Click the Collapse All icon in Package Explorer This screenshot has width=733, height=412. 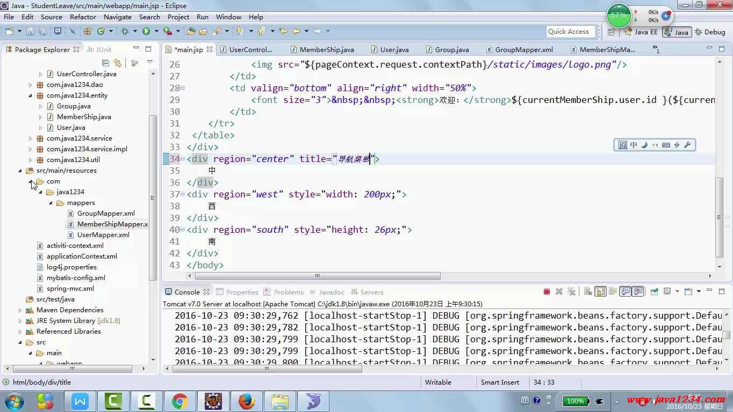pyautogui.click(x=105, y=63)
